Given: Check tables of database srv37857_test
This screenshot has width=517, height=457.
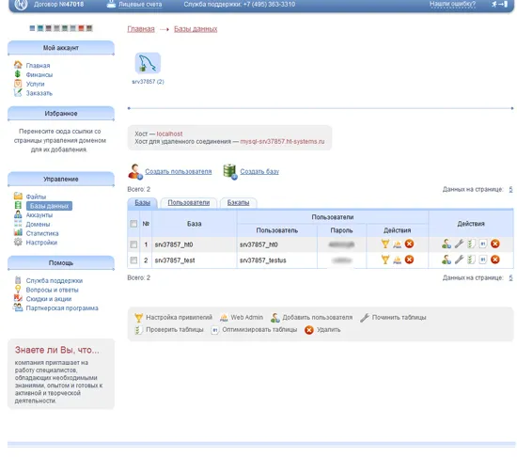Looking at the screenshot, I should click(x=471, y=260).
